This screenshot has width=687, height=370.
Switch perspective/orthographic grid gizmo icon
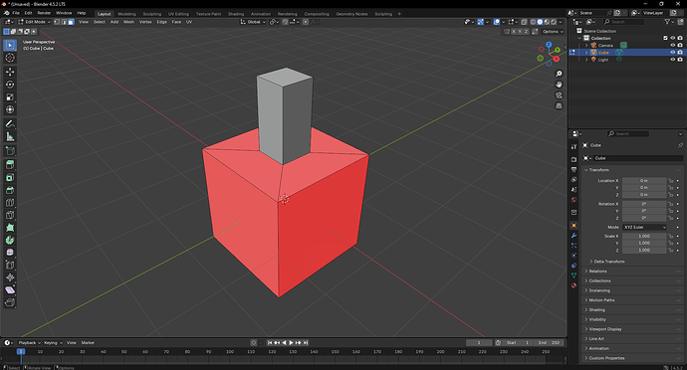tap(559, 106)
